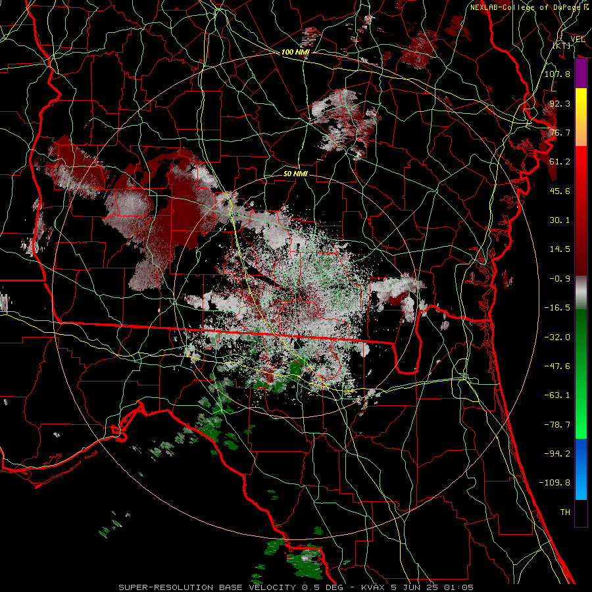Select the -78.7 legend value
592x592 pixels.
point(557,425)
